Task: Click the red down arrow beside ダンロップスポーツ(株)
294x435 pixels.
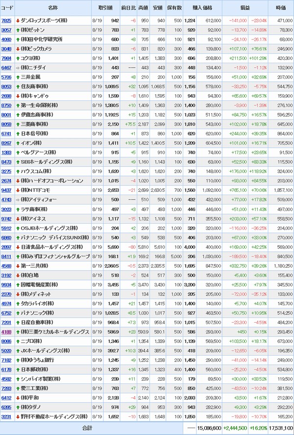Action: click(18, 21)
